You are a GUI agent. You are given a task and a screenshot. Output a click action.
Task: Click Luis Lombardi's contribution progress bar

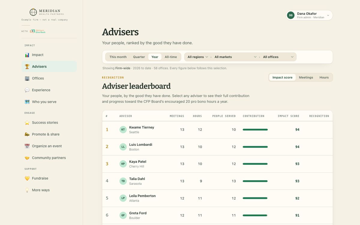pyautogui.click(x=255, y=147)
